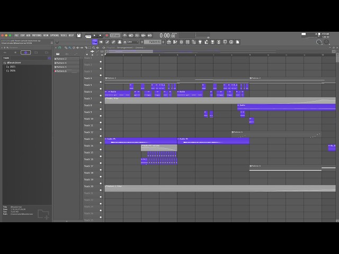Click the save project floppy icon
This screenshot has width=339, height=254.
pyautogui.click(x=79, y=35)
